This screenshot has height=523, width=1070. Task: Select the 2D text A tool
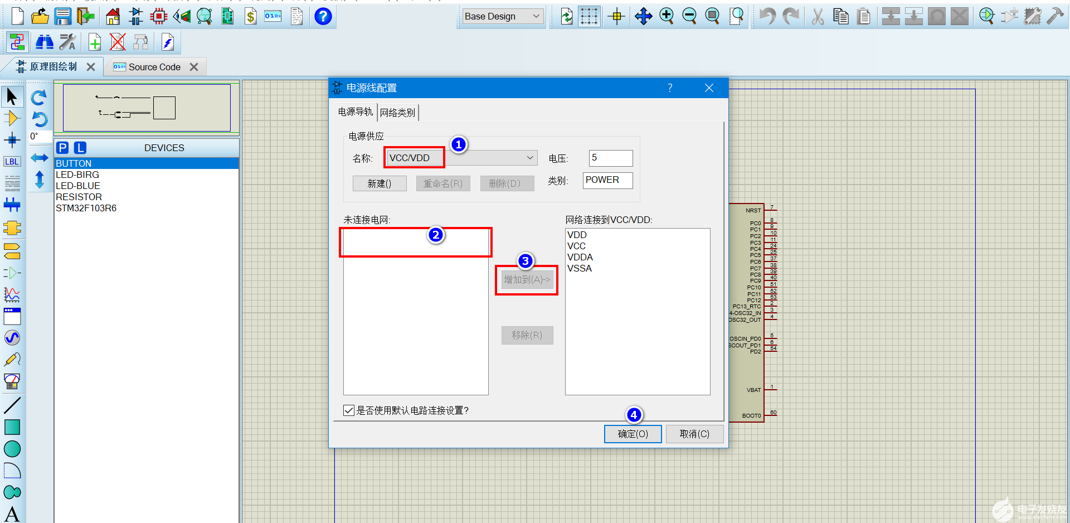[12, 514]
